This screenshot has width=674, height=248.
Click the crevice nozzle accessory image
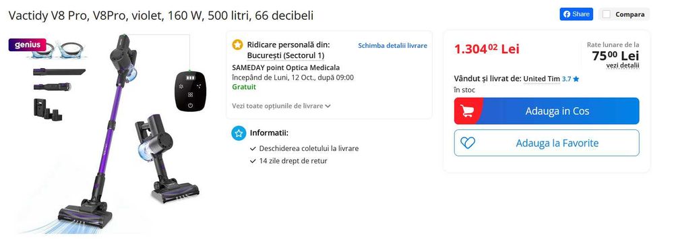pos(59,72)
